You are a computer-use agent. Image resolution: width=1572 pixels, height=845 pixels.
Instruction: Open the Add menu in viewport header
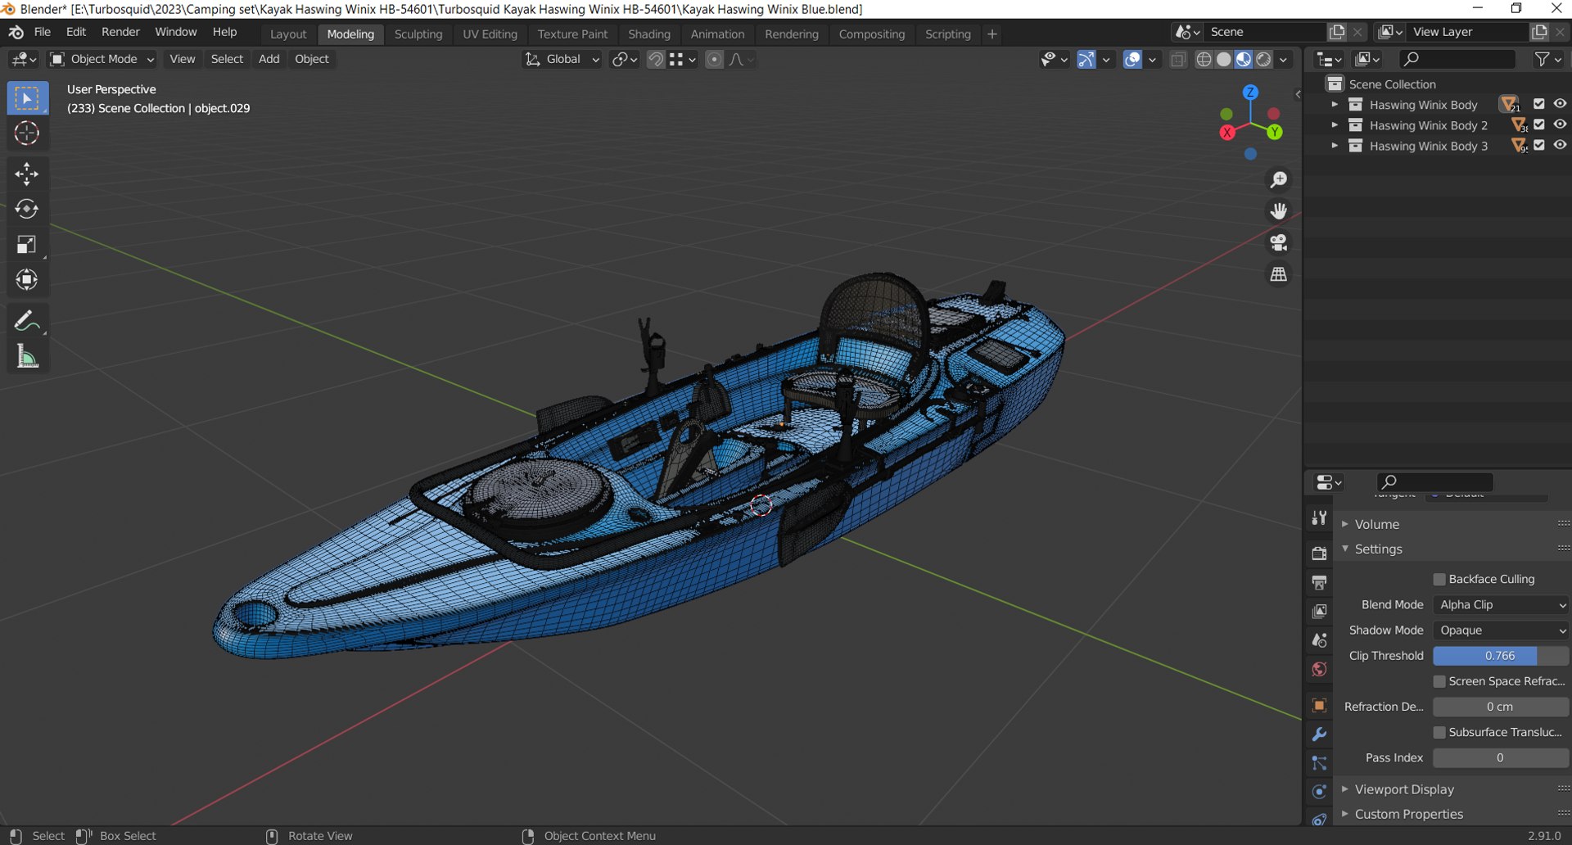[269, 59]
